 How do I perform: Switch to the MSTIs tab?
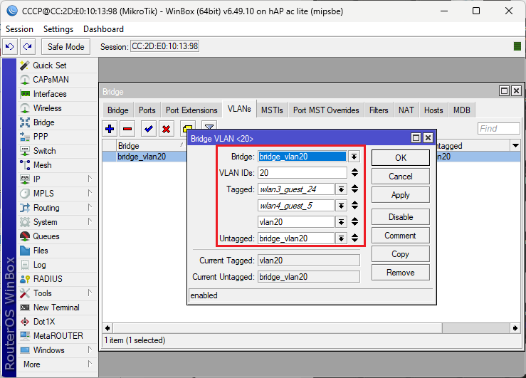pos(272,110)
